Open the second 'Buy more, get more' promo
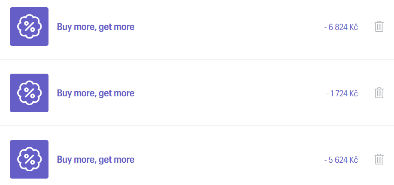The image size is (394, 185). click(96, 93)
